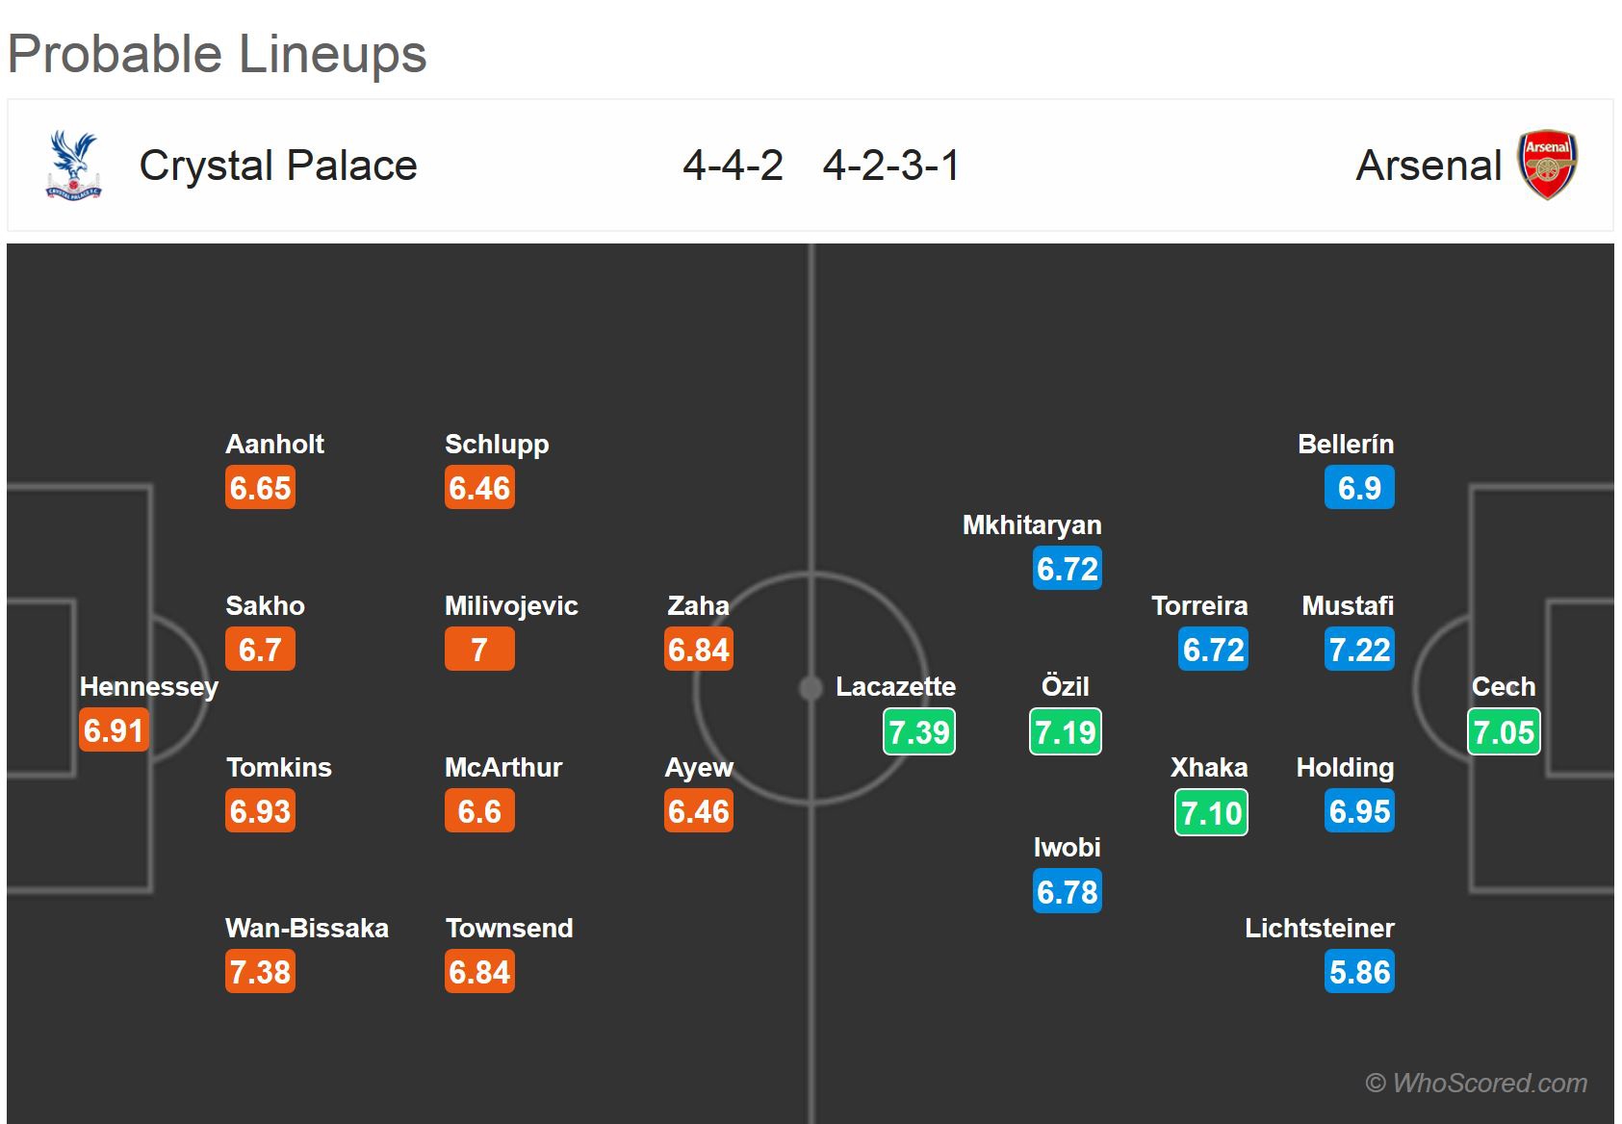Click the Arsenal club crest
This screenshot has height=1124, width=1622.
[x=1547, y=166]
